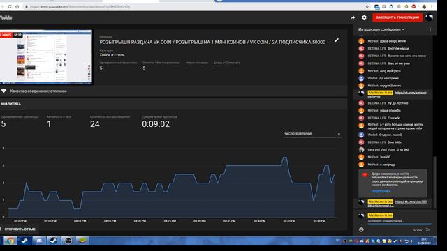Click the share arrow icon in header
The width and height of the screenshot is (447, 251).
[353, 17]
